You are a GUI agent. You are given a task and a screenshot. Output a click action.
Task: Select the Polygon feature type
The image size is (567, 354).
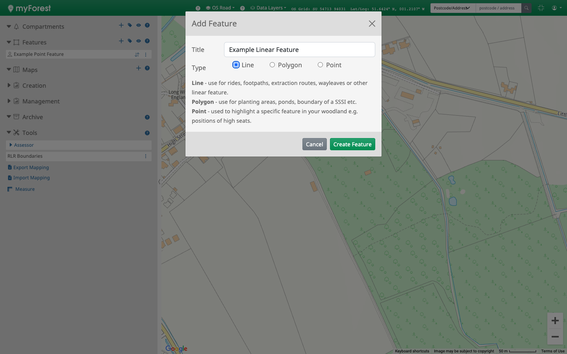click(272, 65)
